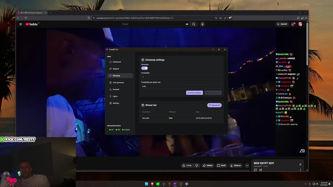Click the Save changes button
The height and width of the screenshot is (187, 333).
pos(213,93)
